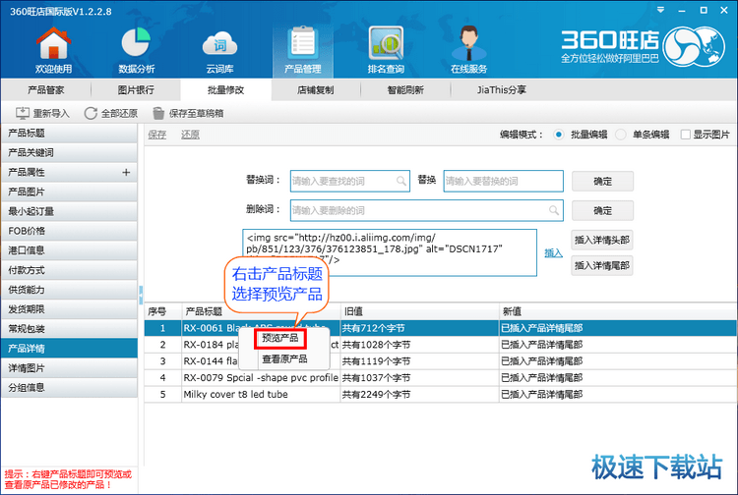Select 单条编辑 radio button
This screenshot has height=495, width=738.
(620, 135)
